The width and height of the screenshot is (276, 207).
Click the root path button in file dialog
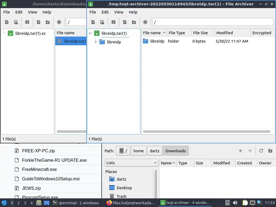point(123,151)
